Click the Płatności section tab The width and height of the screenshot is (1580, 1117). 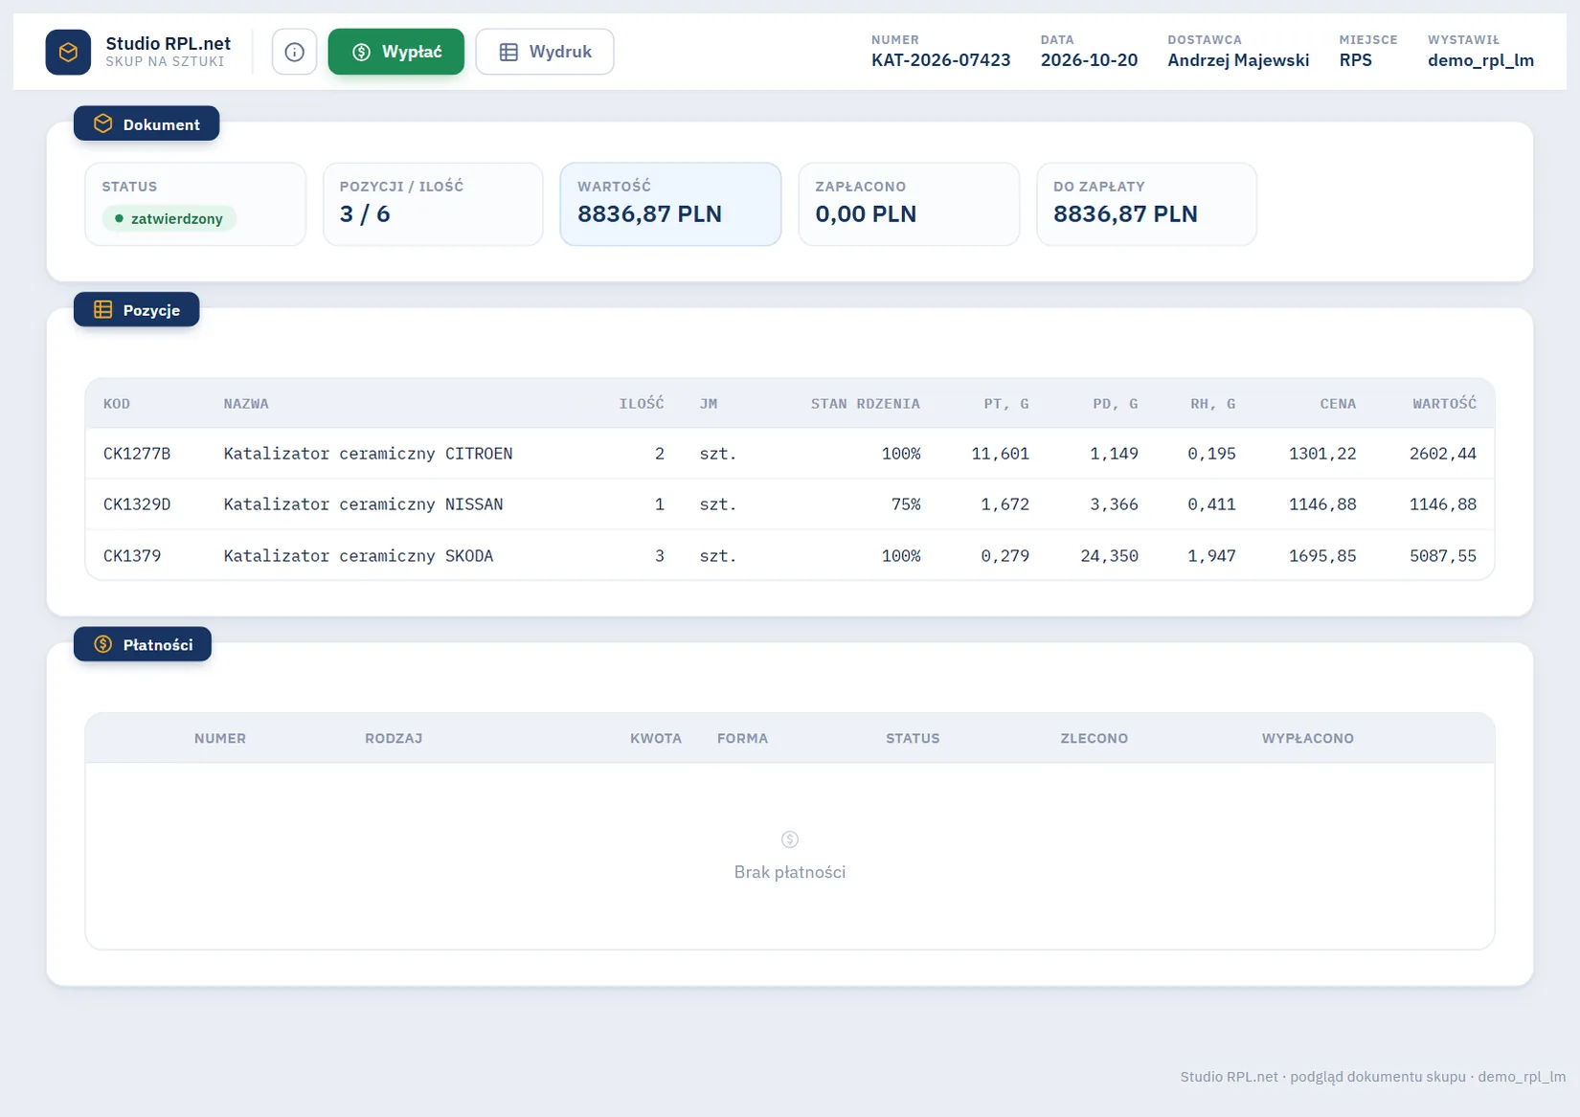point(143,644)
